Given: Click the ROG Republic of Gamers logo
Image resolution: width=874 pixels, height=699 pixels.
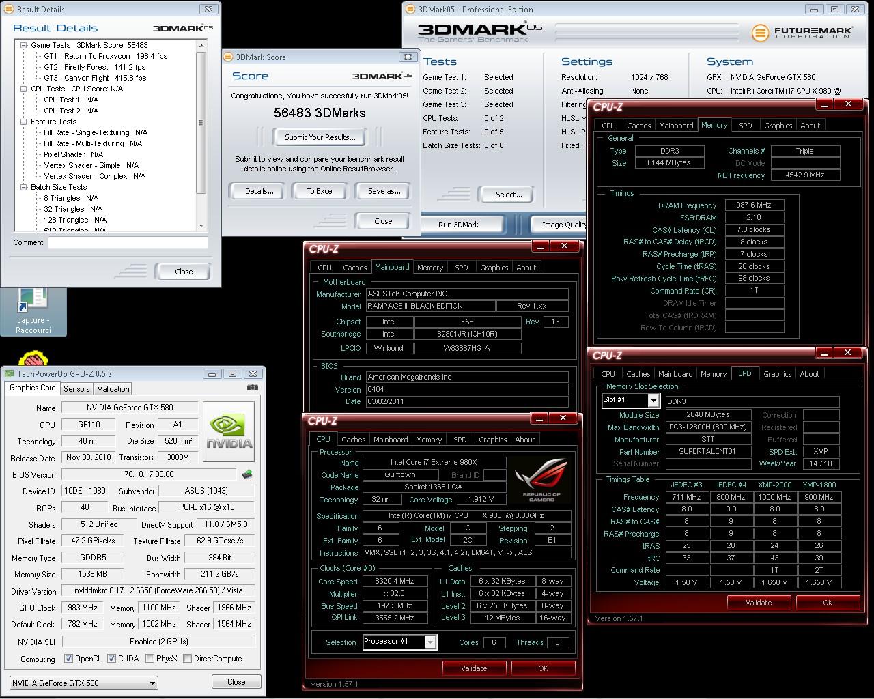Looking at the screenshot, I should (541, 480).
